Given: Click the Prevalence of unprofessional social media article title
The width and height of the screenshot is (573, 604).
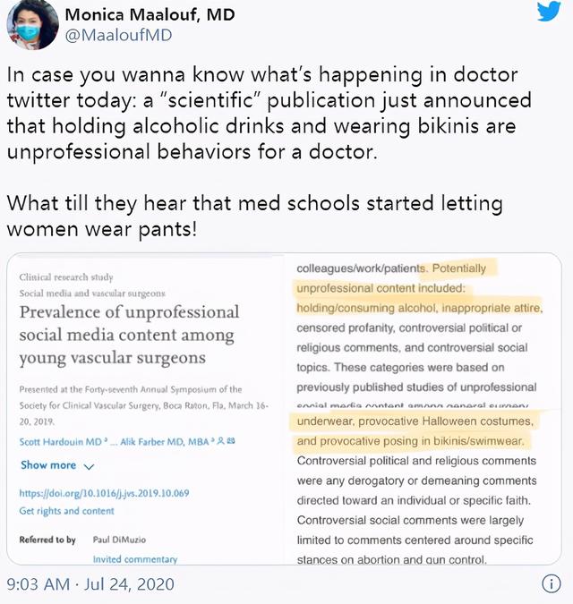Looking at the screenshot, I should point(129,335).
